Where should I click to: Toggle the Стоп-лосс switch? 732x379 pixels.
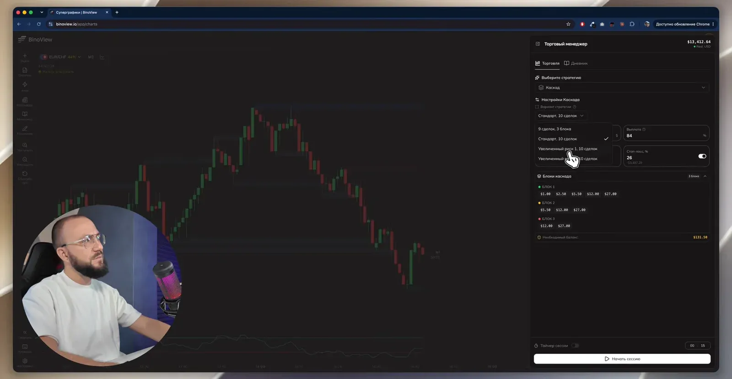click(702, 156)
